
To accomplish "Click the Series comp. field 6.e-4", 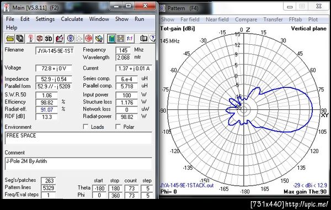I will (x=127, y=79).
